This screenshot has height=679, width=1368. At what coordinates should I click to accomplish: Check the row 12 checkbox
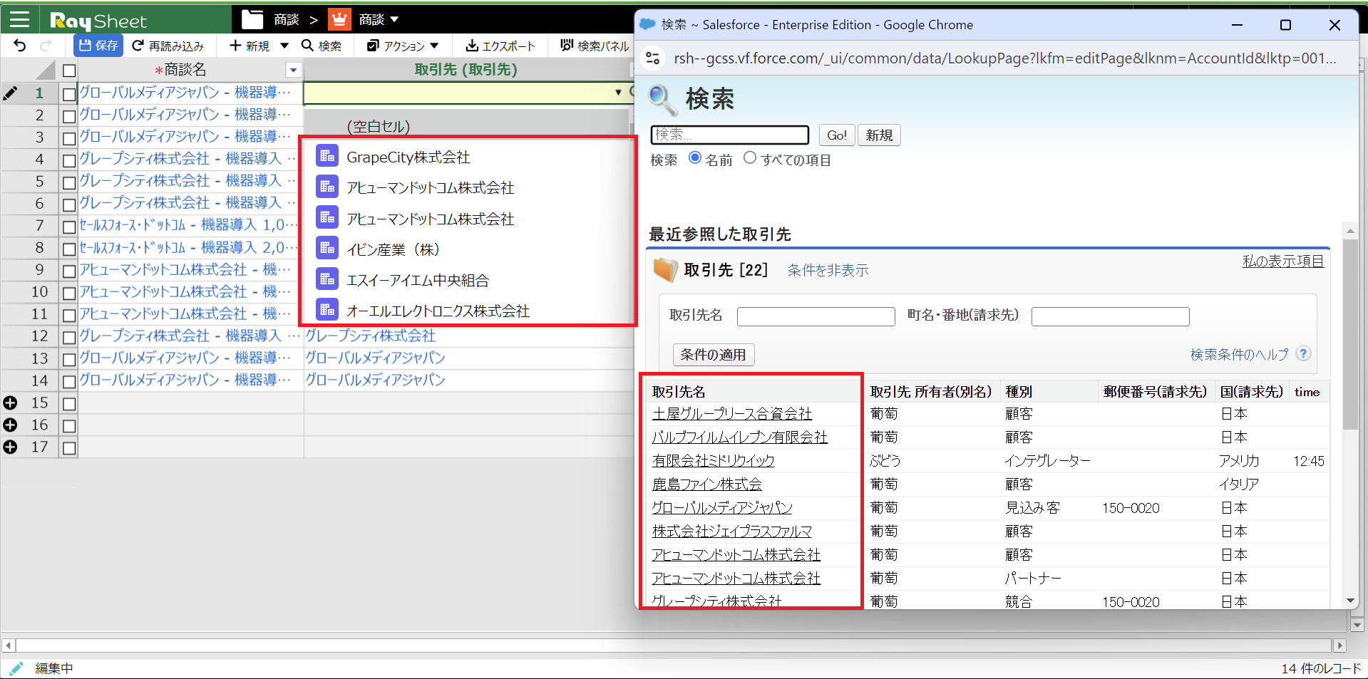(69, 337)
